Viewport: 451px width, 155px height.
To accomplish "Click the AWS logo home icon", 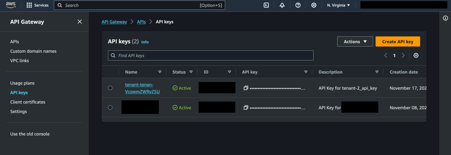I will (x=10, y=5).
